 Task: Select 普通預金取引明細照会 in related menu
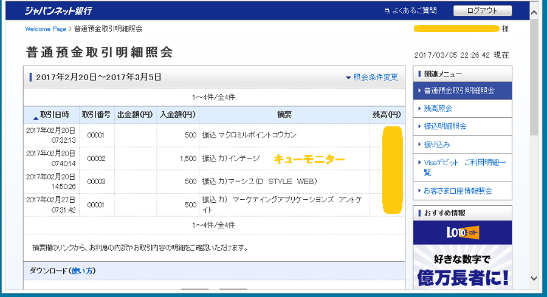pyautogui.click(x=459, y=90)
